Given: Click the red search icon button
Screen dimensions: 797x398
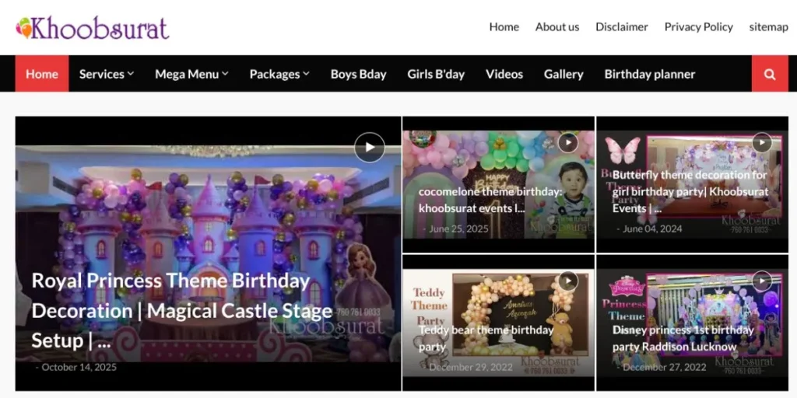Looking at the screenshot, I should point(770,74).
